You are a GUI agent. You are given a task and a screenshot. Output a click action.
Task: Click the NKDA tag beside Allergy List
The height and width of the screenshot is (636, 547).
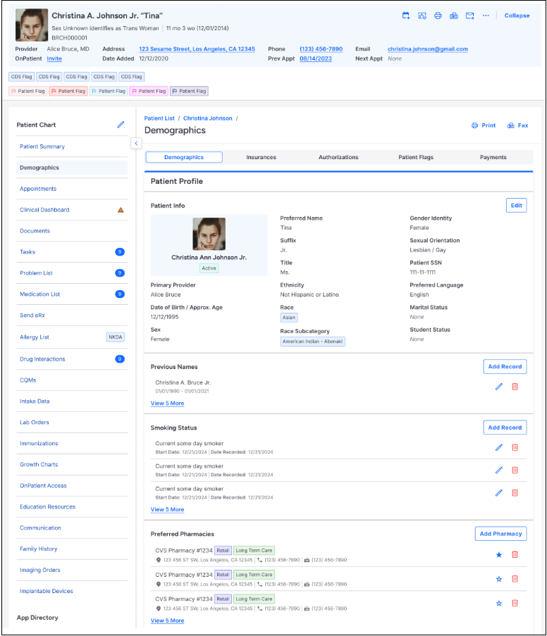point(116,337)
